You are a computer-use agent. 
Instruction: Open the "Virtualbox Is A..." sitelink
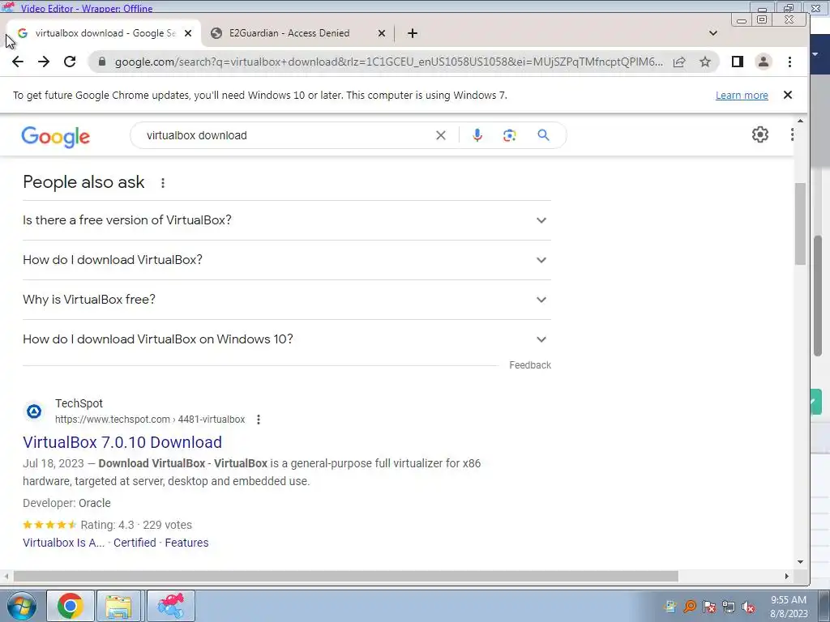63,543
